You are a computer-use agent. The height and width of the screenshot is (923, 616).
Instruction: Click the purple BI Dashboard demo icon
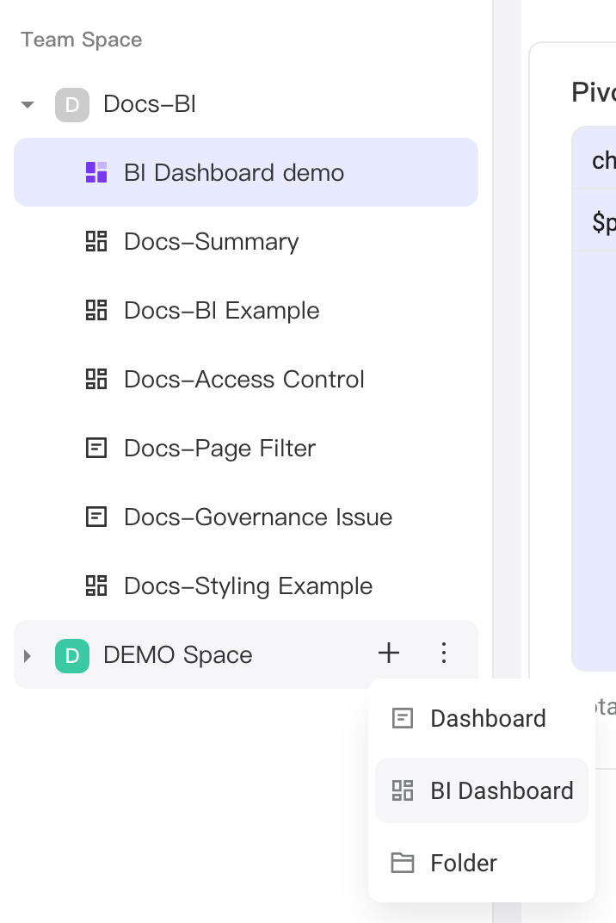click(x=96, y=172)
